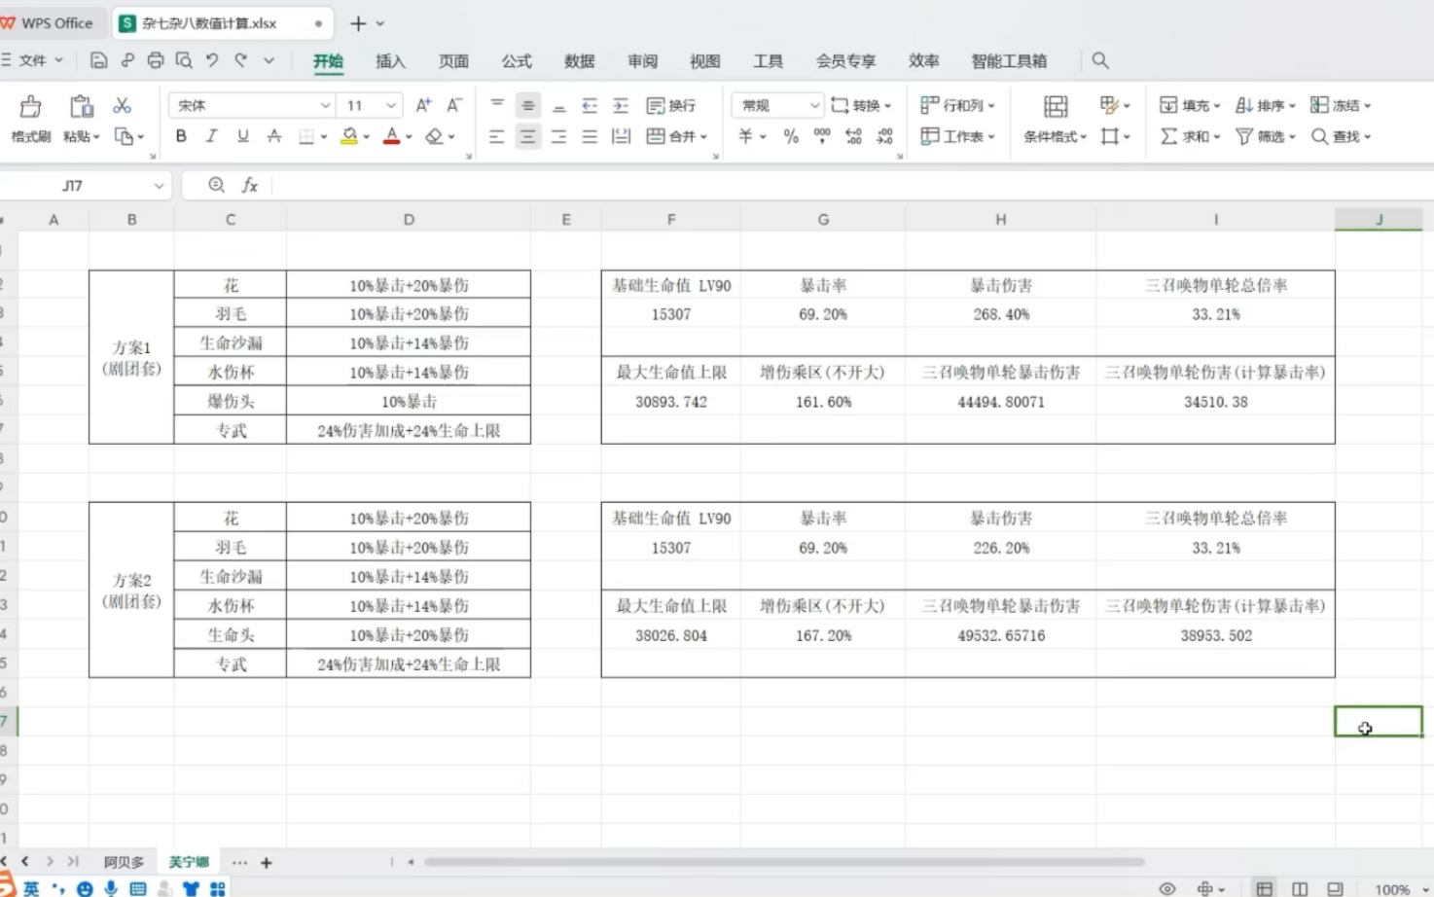Click the eye protection mode icon

1167,888
